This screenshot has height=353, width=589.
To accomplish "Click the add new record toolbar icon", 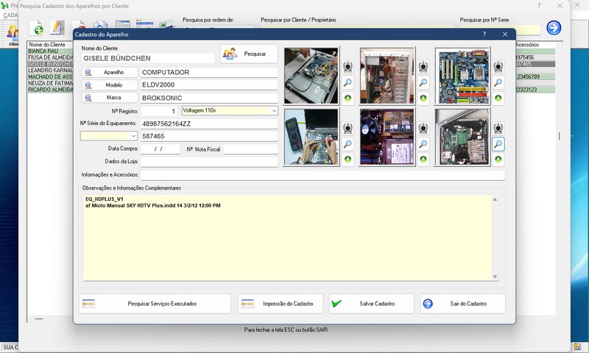I will (36, 29).
